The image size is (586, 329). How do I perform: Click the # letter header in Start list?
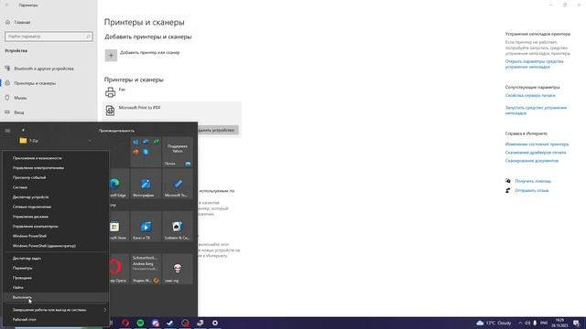pyautogui.click(x=23, y=130)
